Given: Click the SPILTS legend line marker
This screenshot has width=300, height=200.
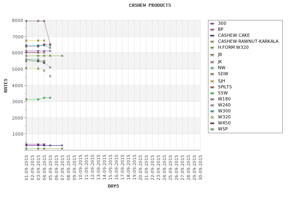Looking at the screenshot, I should point(212,87).
